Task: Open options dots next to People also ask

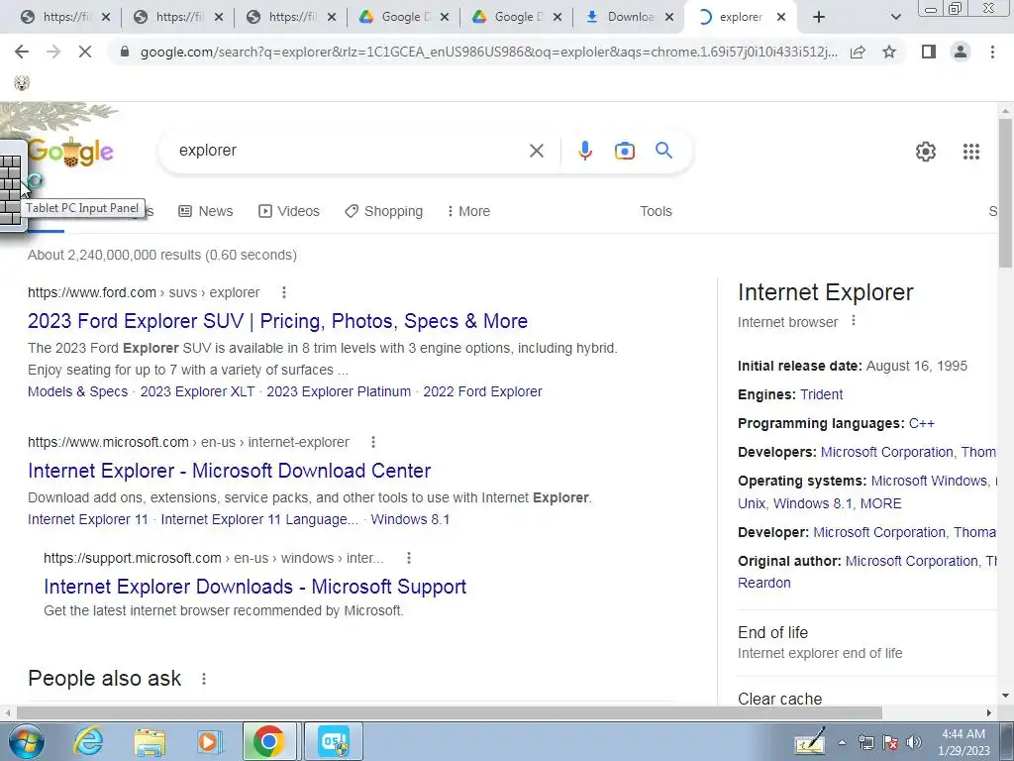Action: coord(204,679)
